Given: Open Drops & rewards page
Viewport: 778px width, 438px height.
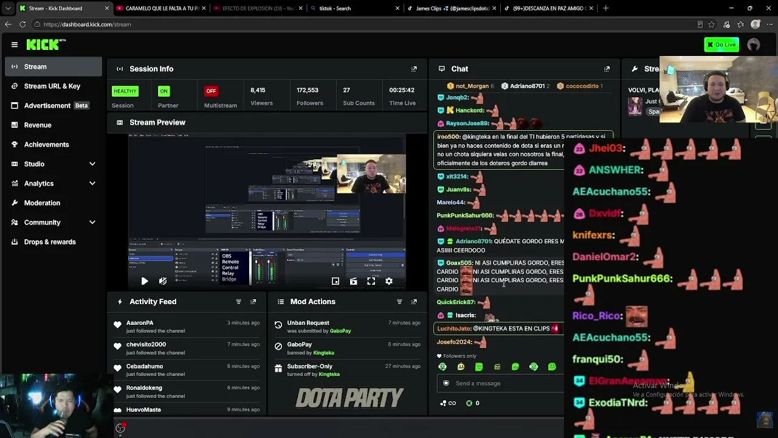Looking at the screenshot, I should click(53, 242).
